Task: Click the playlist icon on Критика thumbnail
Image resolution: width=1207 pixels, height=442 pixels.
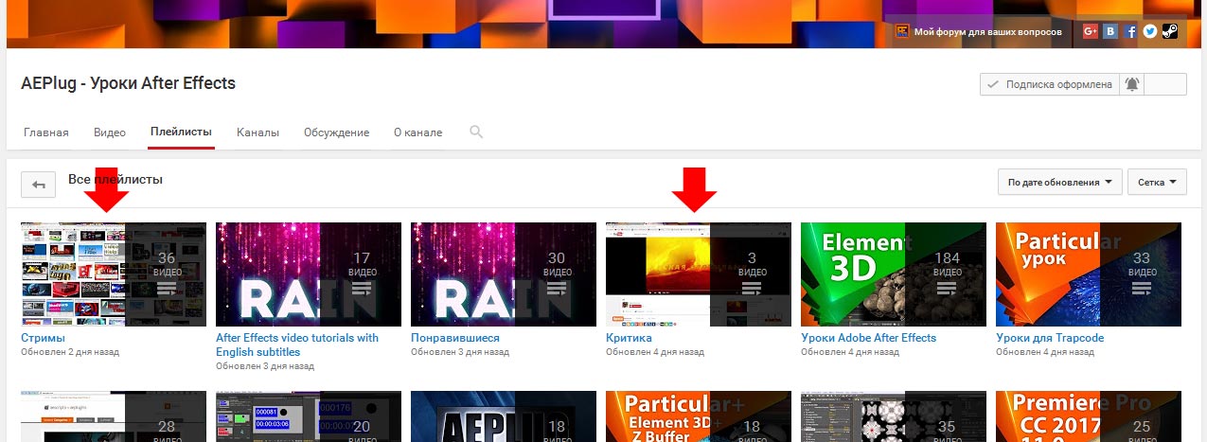Action: [x=752, y=289]
